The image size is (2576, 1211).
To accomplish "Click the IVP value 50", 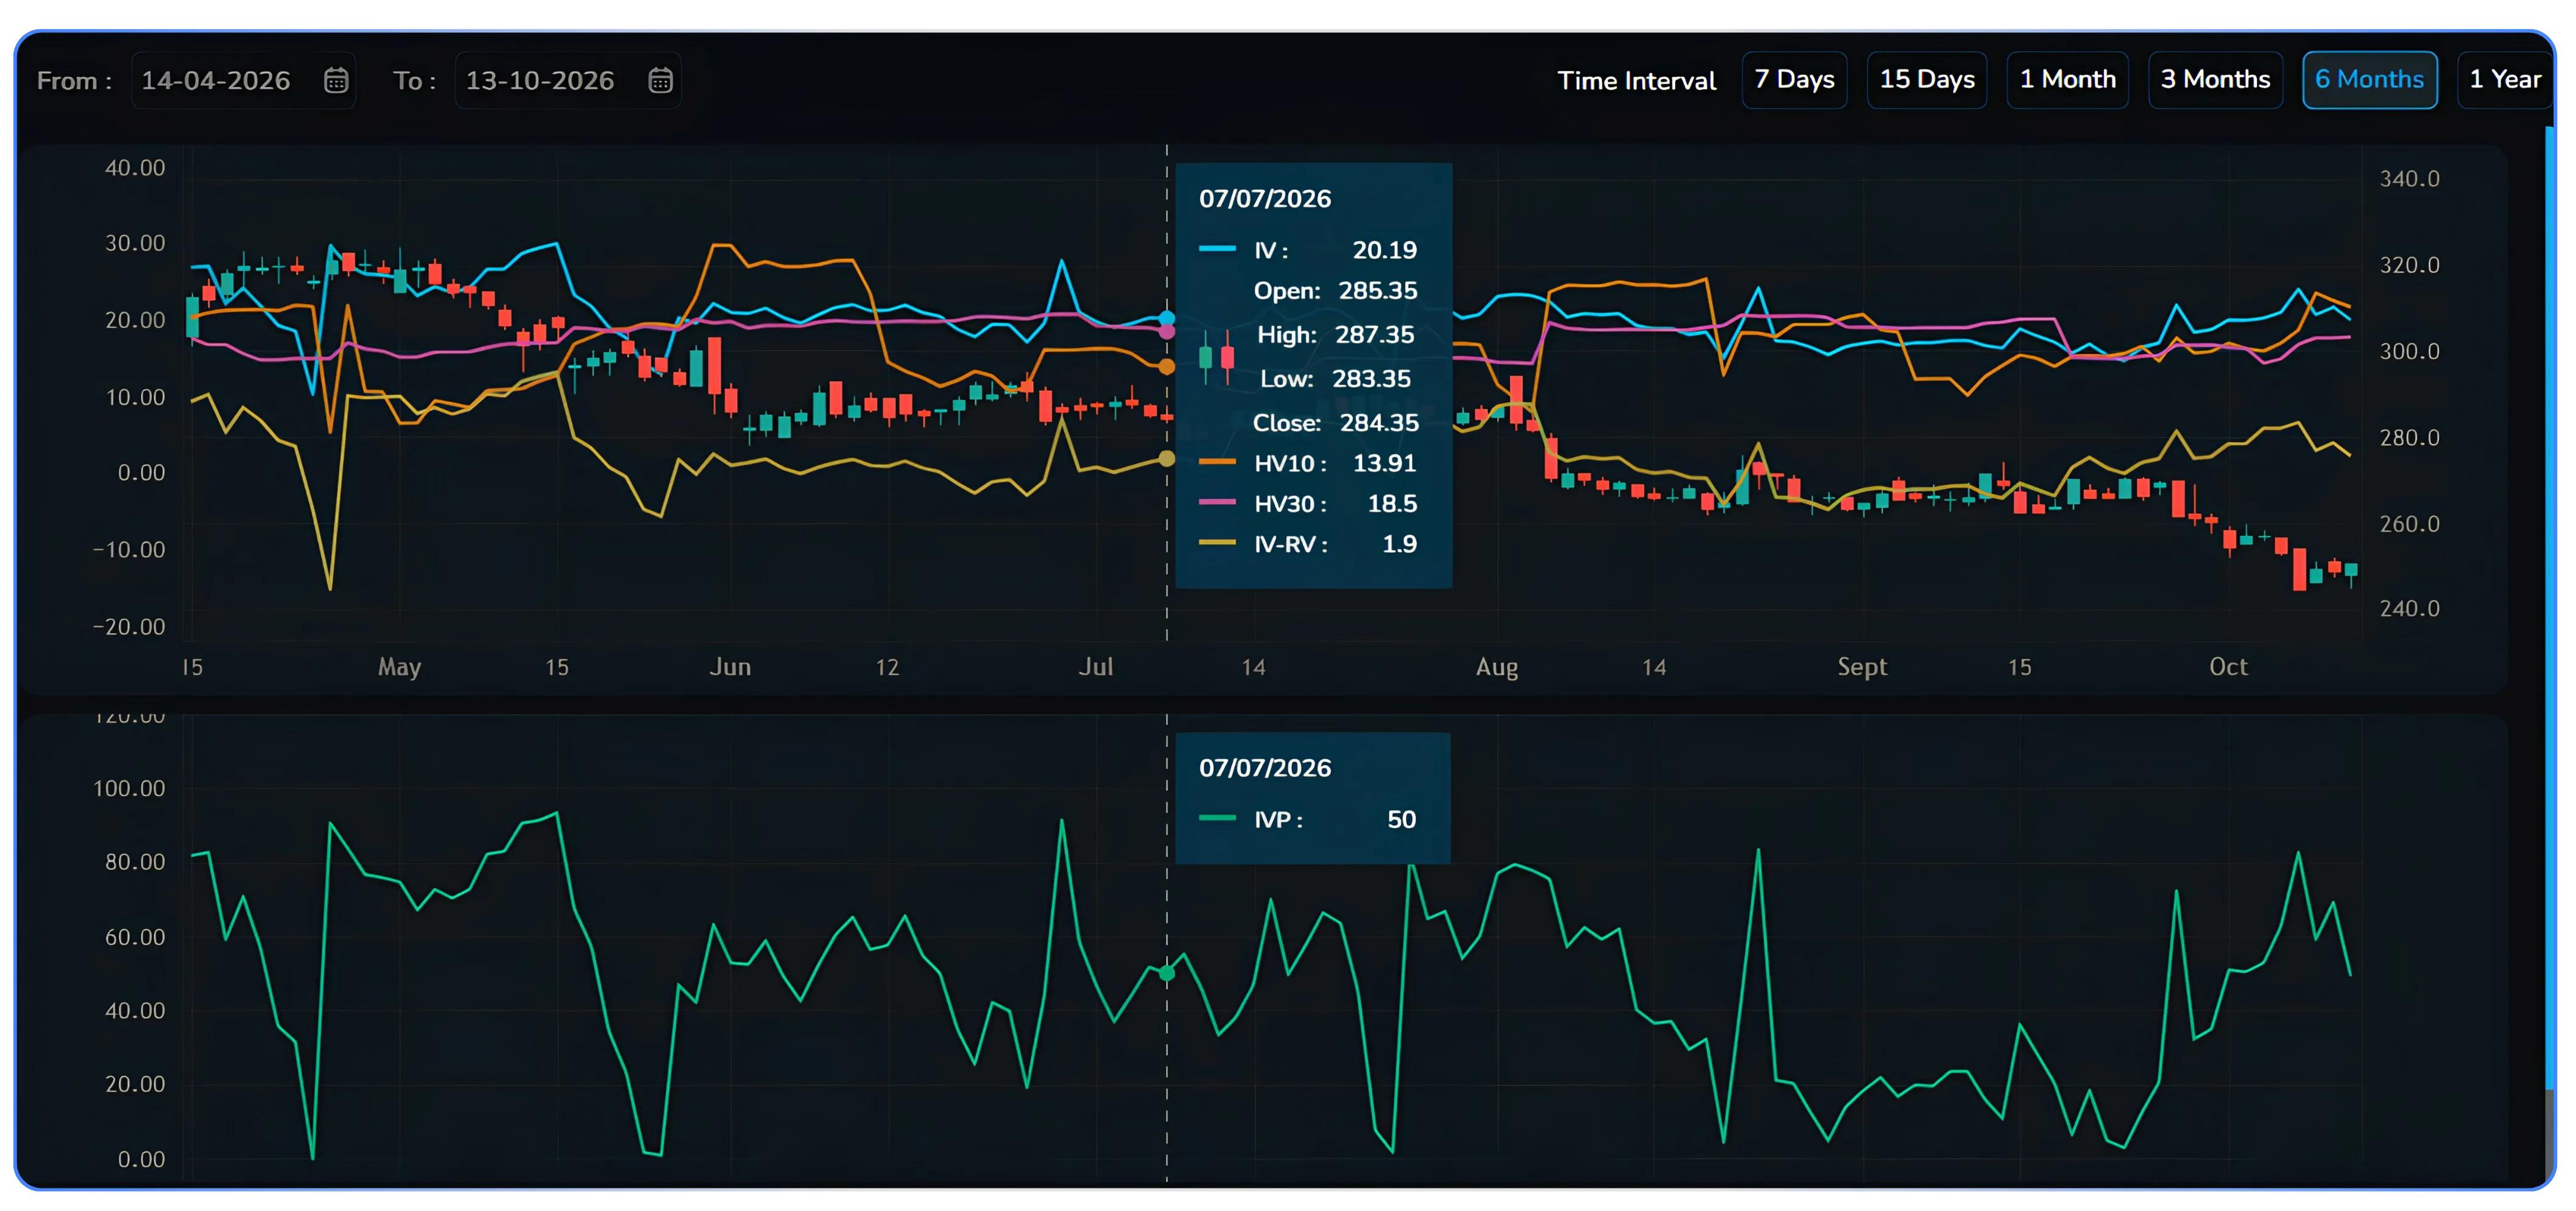I will click(1401, 820).
